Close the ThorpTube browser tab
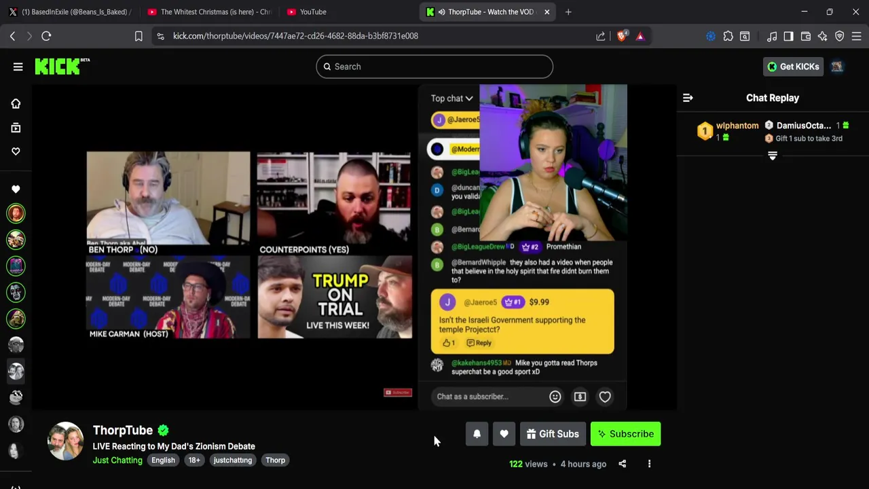Screen dimensions: 869x489 click(547, 12)
